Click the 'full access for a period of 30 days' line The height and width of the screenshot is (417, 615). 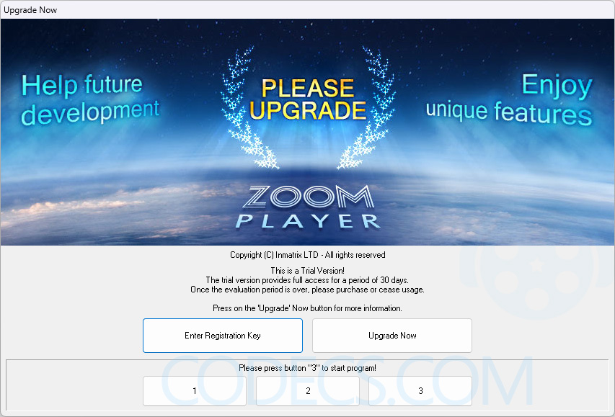pyautogui.click(x=307, y=280)
